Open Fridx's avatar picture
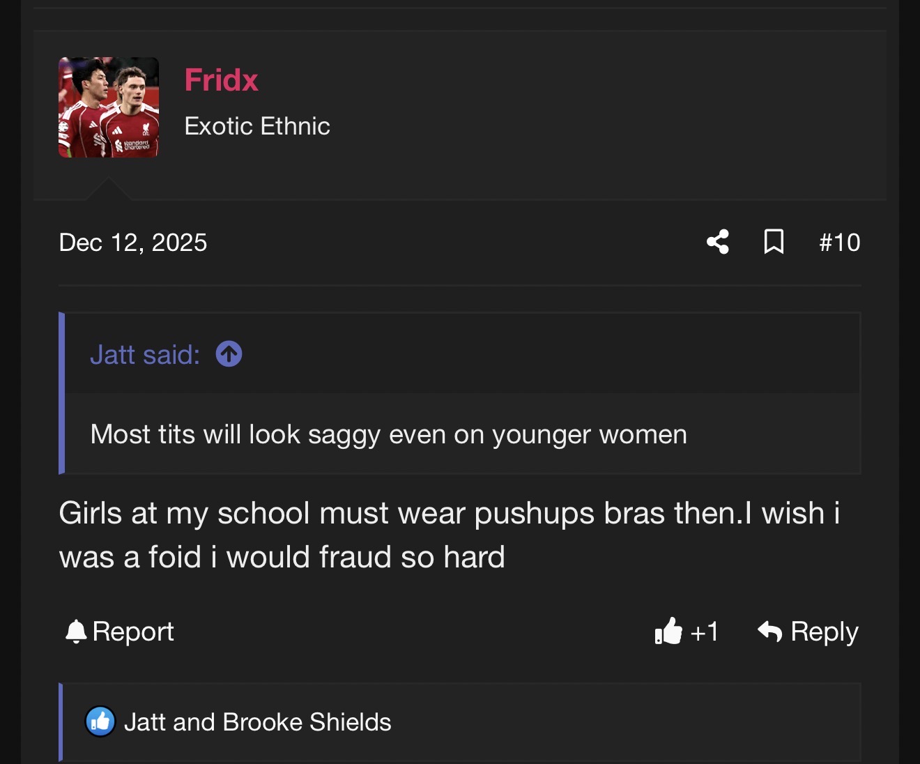This screenshot has height=764, width=920. [x=109, y=107]
